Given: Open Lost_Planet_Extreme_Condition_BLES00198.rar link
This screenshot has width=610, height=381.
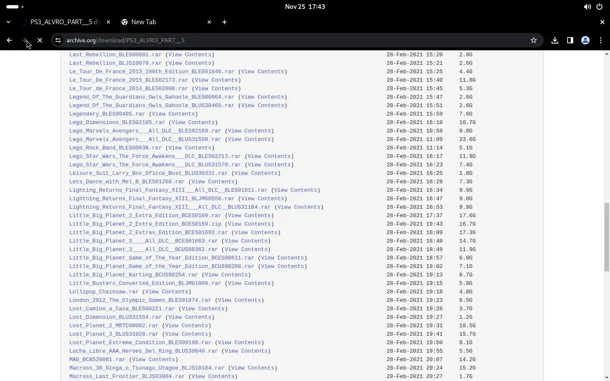Looking at the screenshot, I should point(140,342).
